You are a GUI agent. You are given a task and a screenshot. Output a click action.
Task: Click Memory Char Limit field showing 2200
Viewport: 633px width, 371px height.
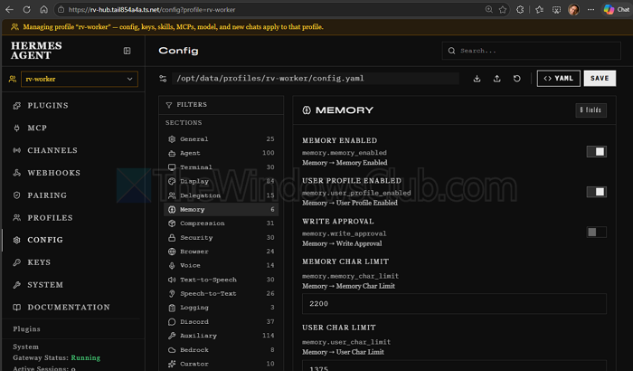click(x=454, y=303)
